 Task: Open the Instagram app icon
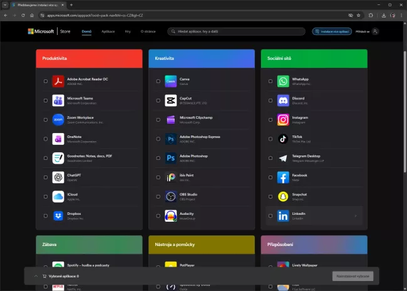(283, 120)
